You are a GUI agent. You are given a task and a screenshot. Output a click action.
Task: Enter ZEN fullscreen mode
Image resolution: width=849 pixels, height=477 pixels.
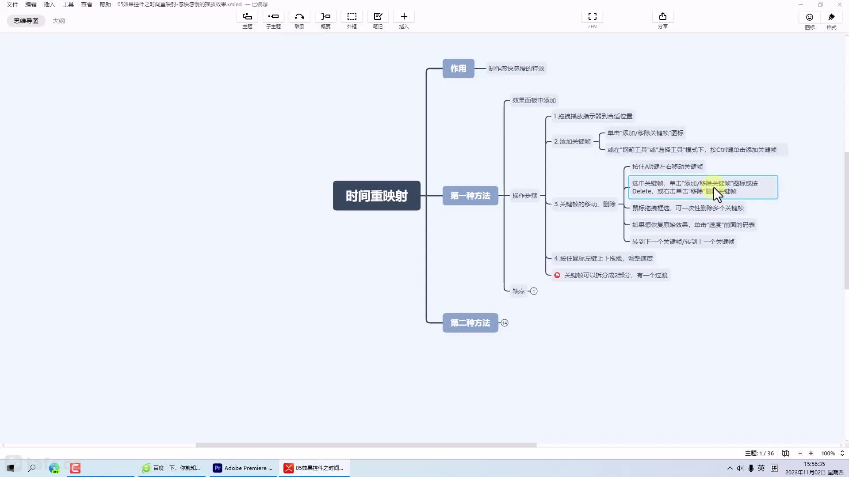(592, 17)
